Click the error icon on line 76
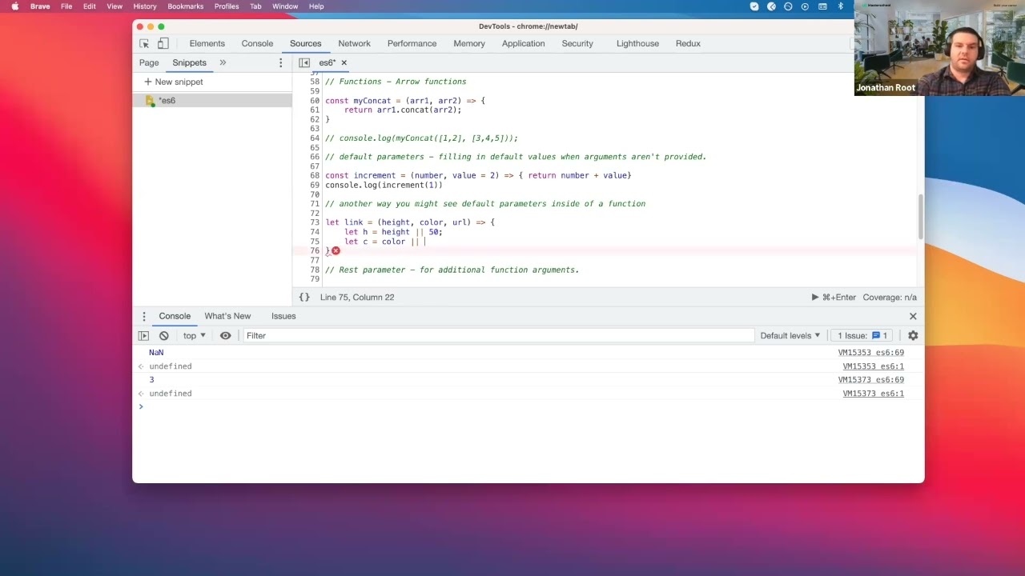1025x576 pixels. point(336,250)
